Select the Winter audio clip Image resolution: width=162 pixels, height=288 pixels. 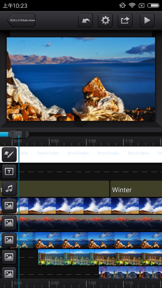pyautogui.click(x=136, y=189)
